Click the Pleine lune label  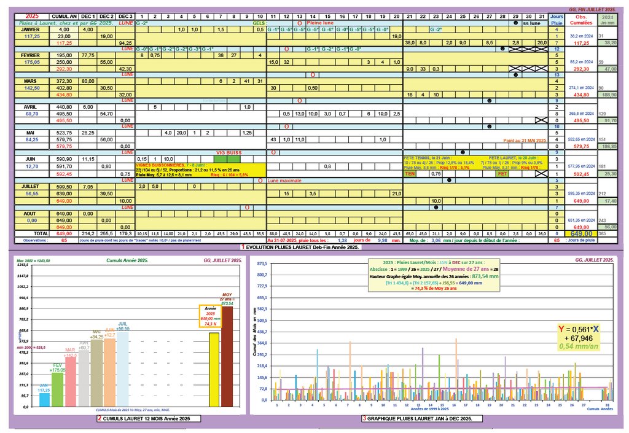[x=320, y=23]
